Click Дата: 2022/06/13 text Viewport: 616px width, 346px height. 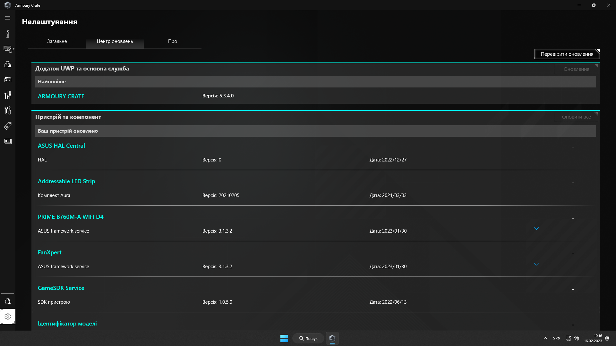tap(388, 302)
